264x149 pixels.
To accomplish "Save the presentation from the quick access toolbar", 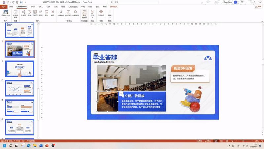I will pos(4,2).
